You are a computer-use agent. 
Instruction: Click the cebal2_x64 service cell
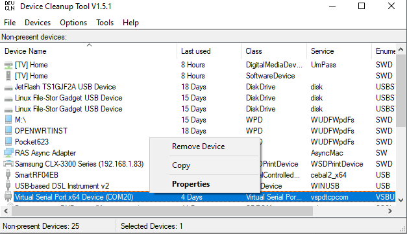coord(328,175)
